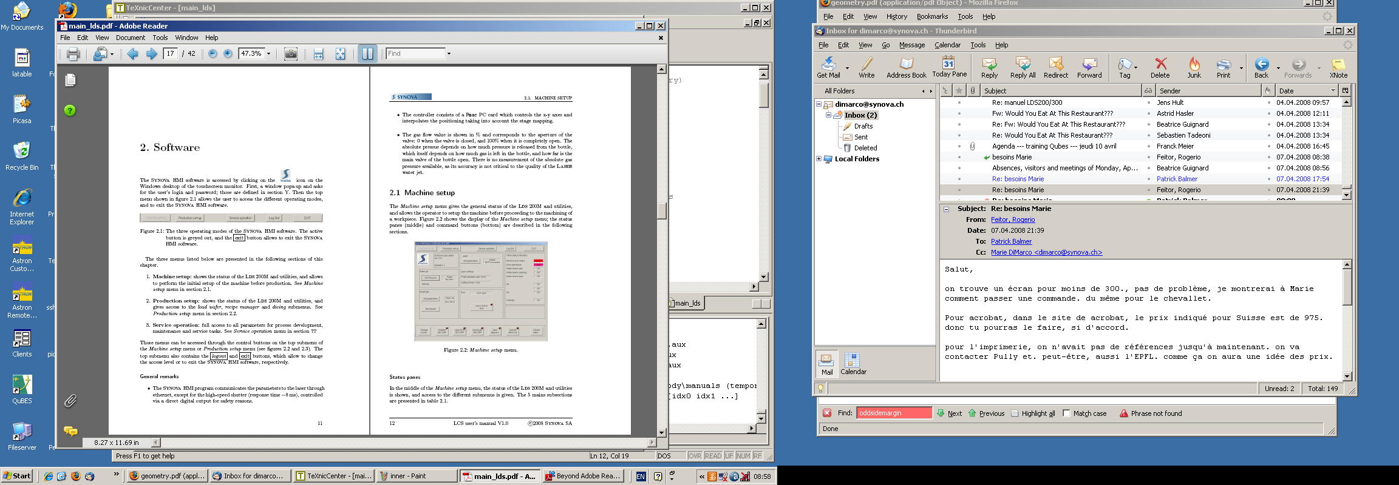Open Calendar menu in Thunderbird
This screenshot has height=485, width=1399.
pyautogui.click(x=947, y=45)
